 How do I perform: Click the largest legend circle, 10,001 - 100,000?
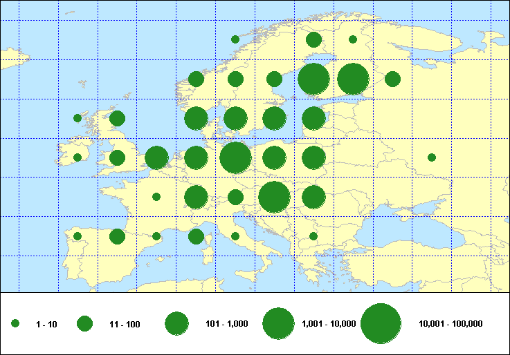pyautogui.click(x=381, y=323)
